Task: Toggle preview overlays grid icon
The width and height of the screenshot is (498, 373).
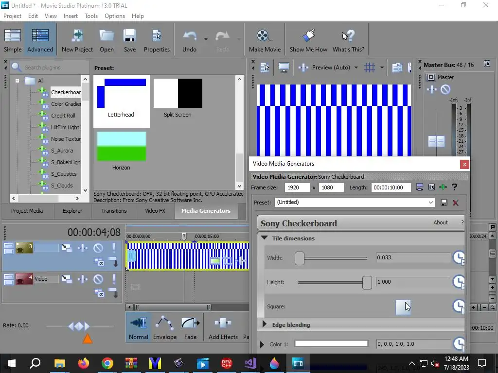Action: click(x=370, y=67)
